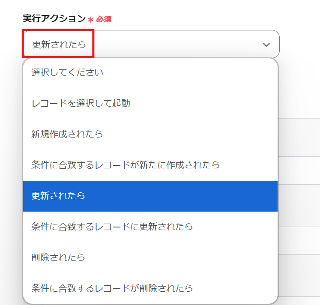Pick 条件に合致するレコードが削除されたら option
This screenshot has height=305, width=320.
112,288
